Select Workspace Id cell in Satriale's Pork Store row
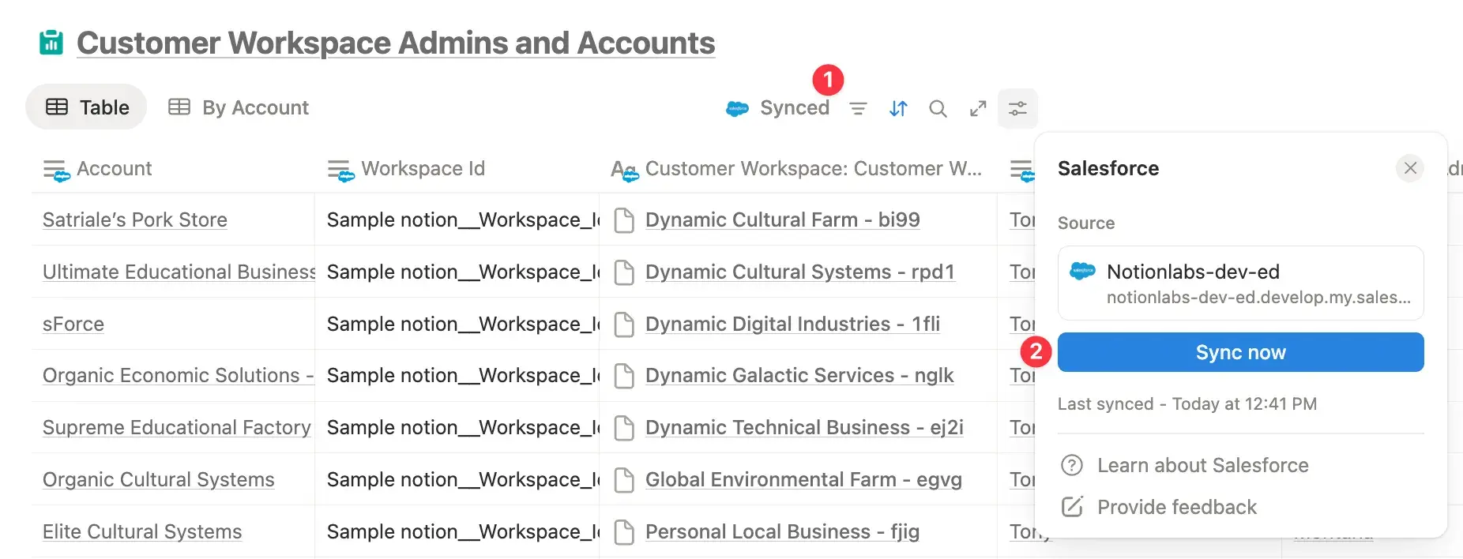The image size is (1463, 559). click(457, 219)
